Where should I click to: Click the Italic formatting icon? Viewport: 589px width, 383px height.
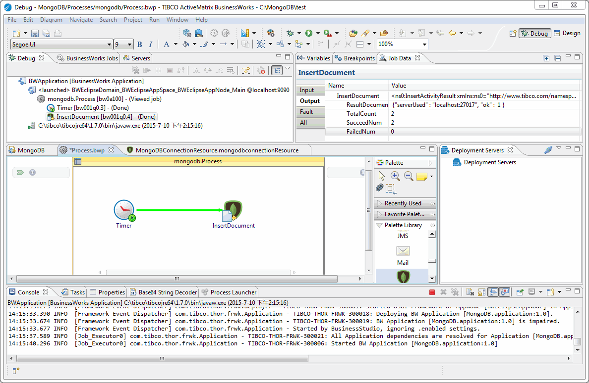point(151,45)
